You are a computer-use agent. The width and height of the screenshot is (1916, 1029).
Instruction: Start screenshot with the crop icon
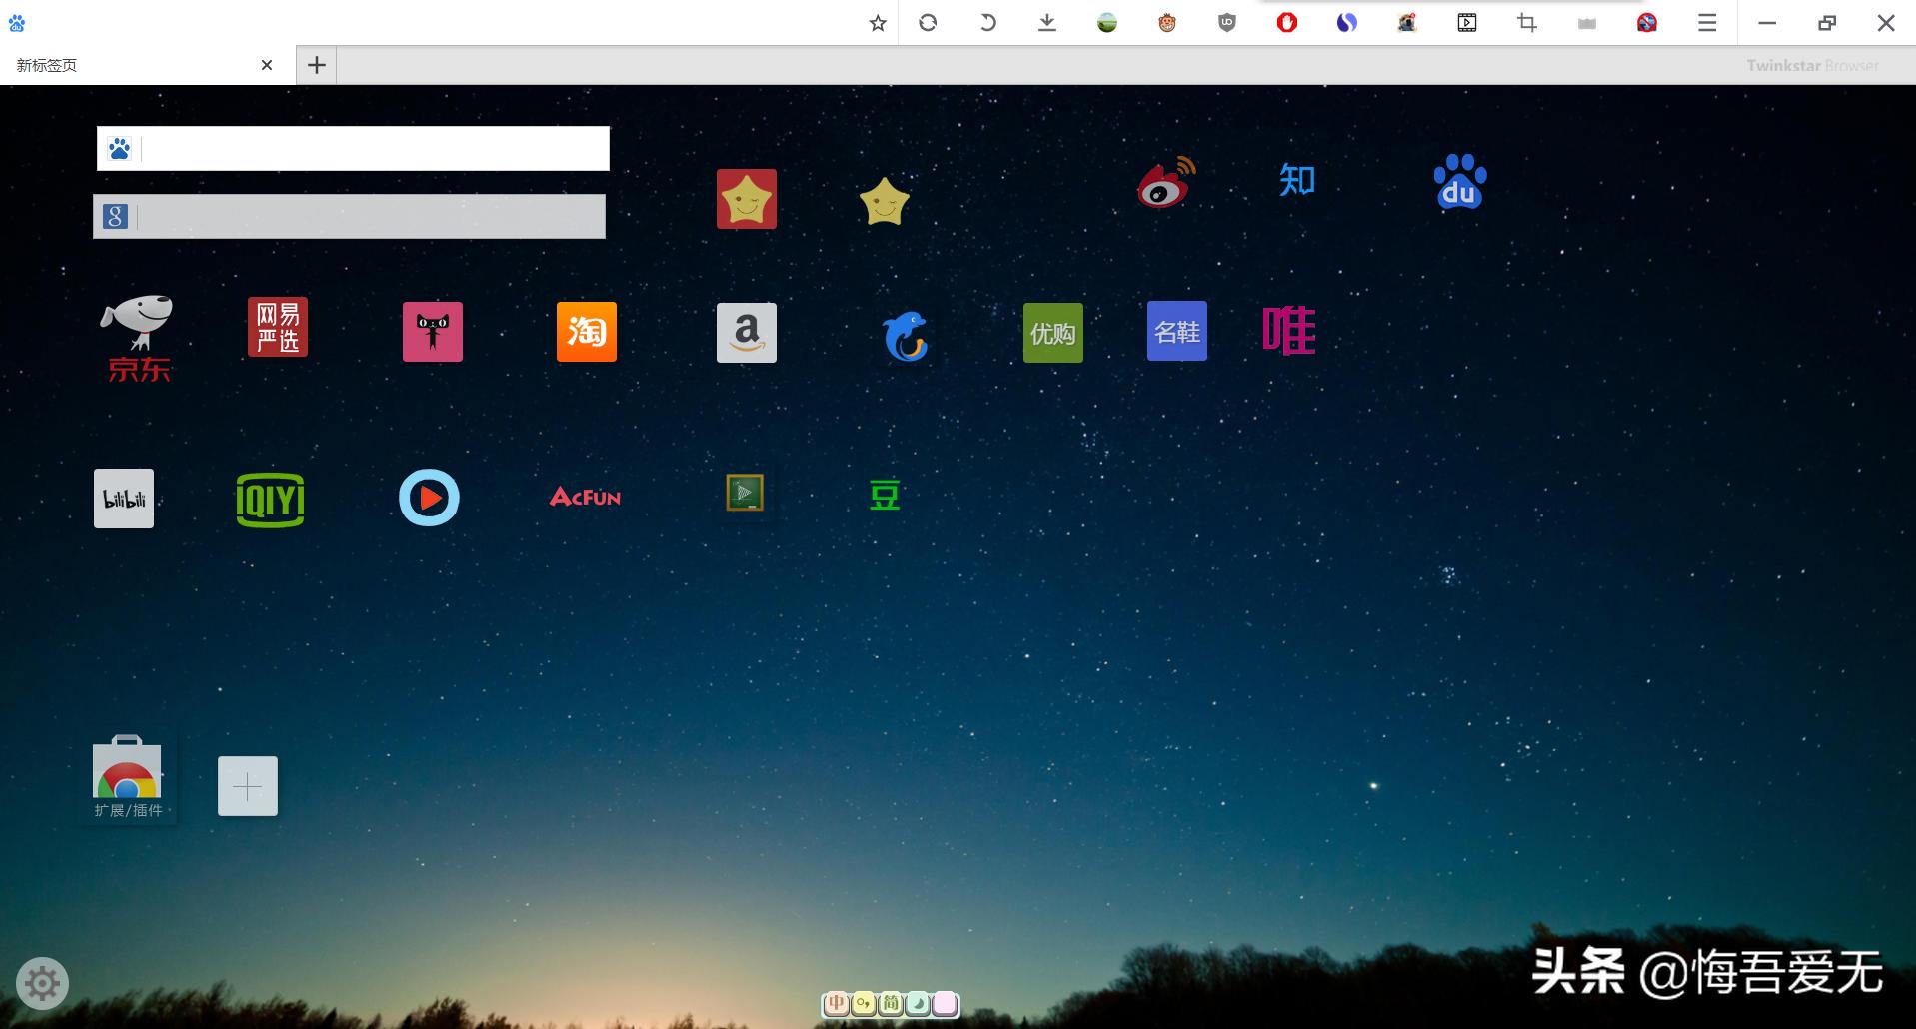pos(1527,22)
